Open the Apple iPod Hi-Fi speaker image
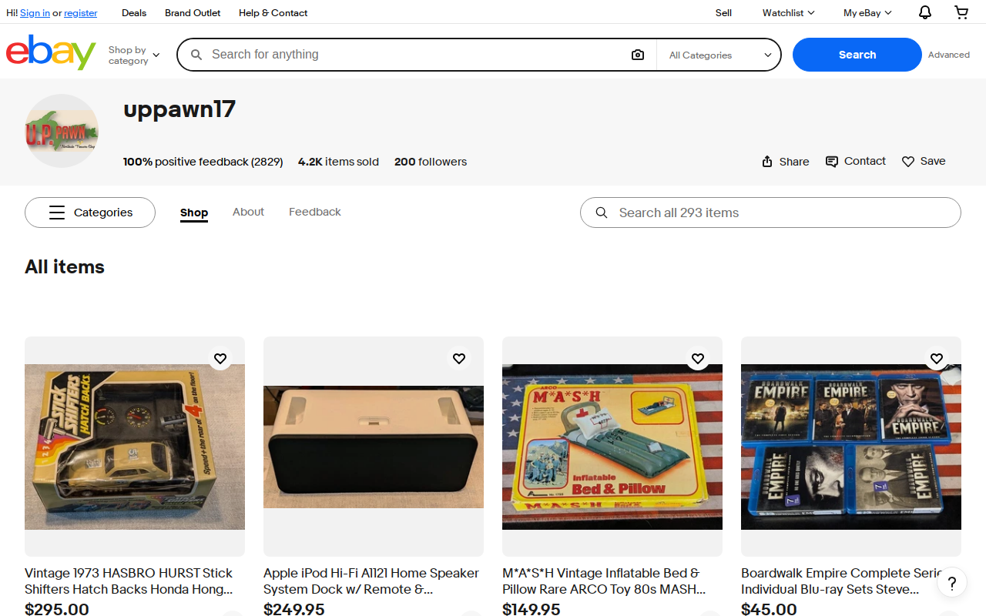Viewport: 986px width, 616px height. [x=374, y=447]
